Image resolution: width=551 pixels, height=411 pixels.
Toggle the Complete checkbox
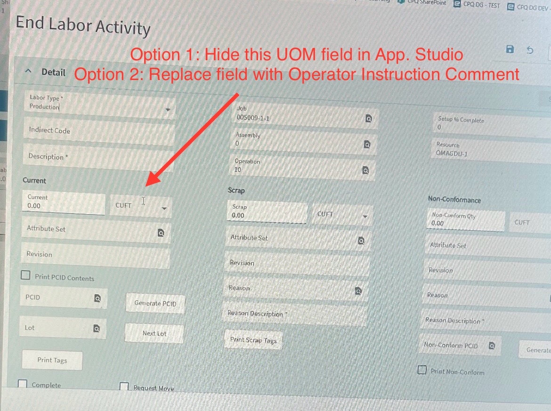click(x=23, y=384)
